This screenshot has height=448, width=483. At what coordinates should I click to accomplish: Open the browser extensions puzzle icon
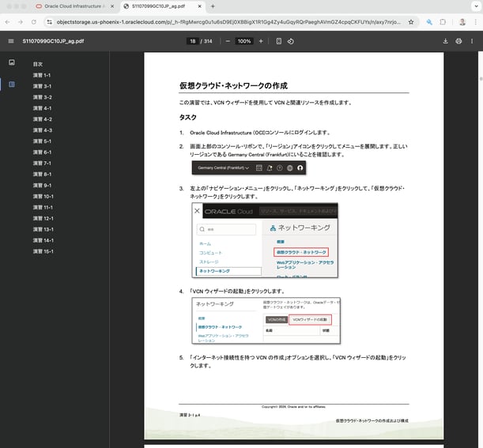click(443, 22)
